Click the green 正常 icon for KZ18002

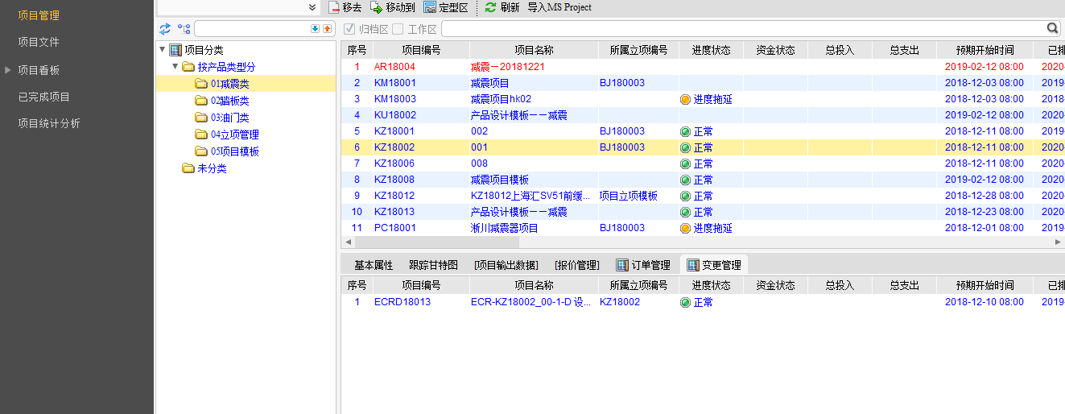coord(686,147)
